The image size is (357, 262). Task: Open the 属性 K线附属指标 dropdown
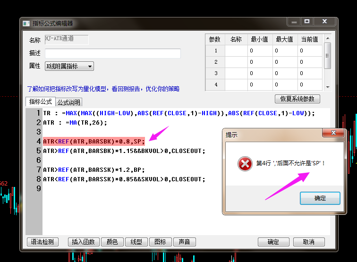click(69, 66)
